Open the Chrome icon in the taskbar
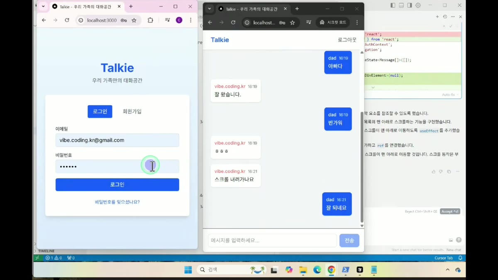The image size is (498, 280). (331, 270)
